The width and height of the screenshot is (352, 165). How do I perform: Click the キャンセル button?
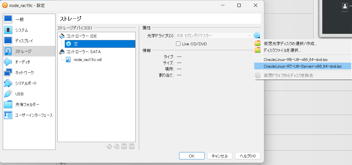click(220, 156)
